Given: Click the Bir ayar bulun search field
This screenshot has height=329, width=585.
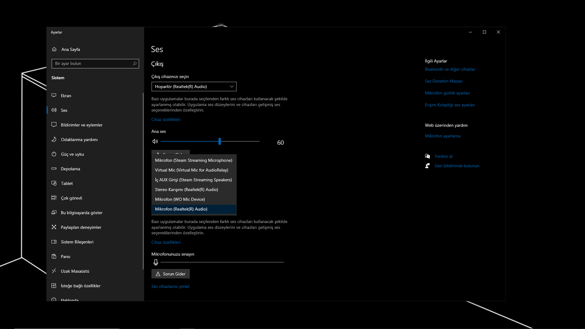Looking at the screenshot, I should pos(91,63).
